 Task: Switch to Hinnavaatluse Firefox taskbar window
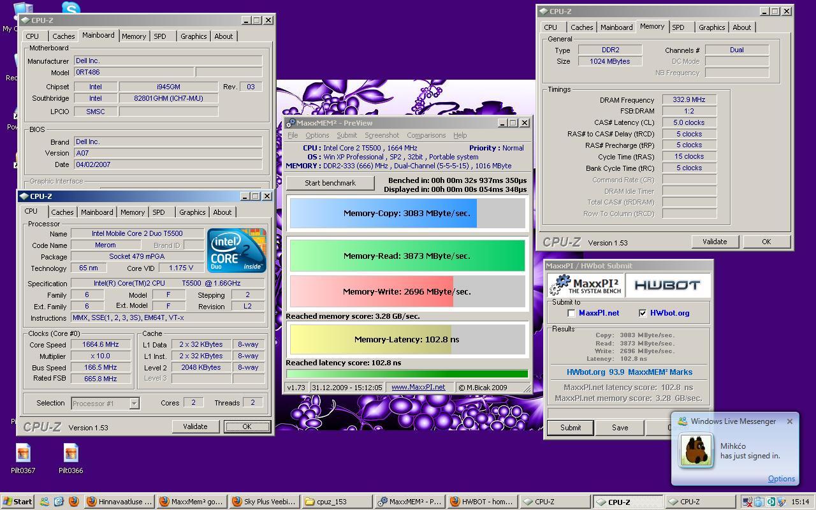coord(119,502)
